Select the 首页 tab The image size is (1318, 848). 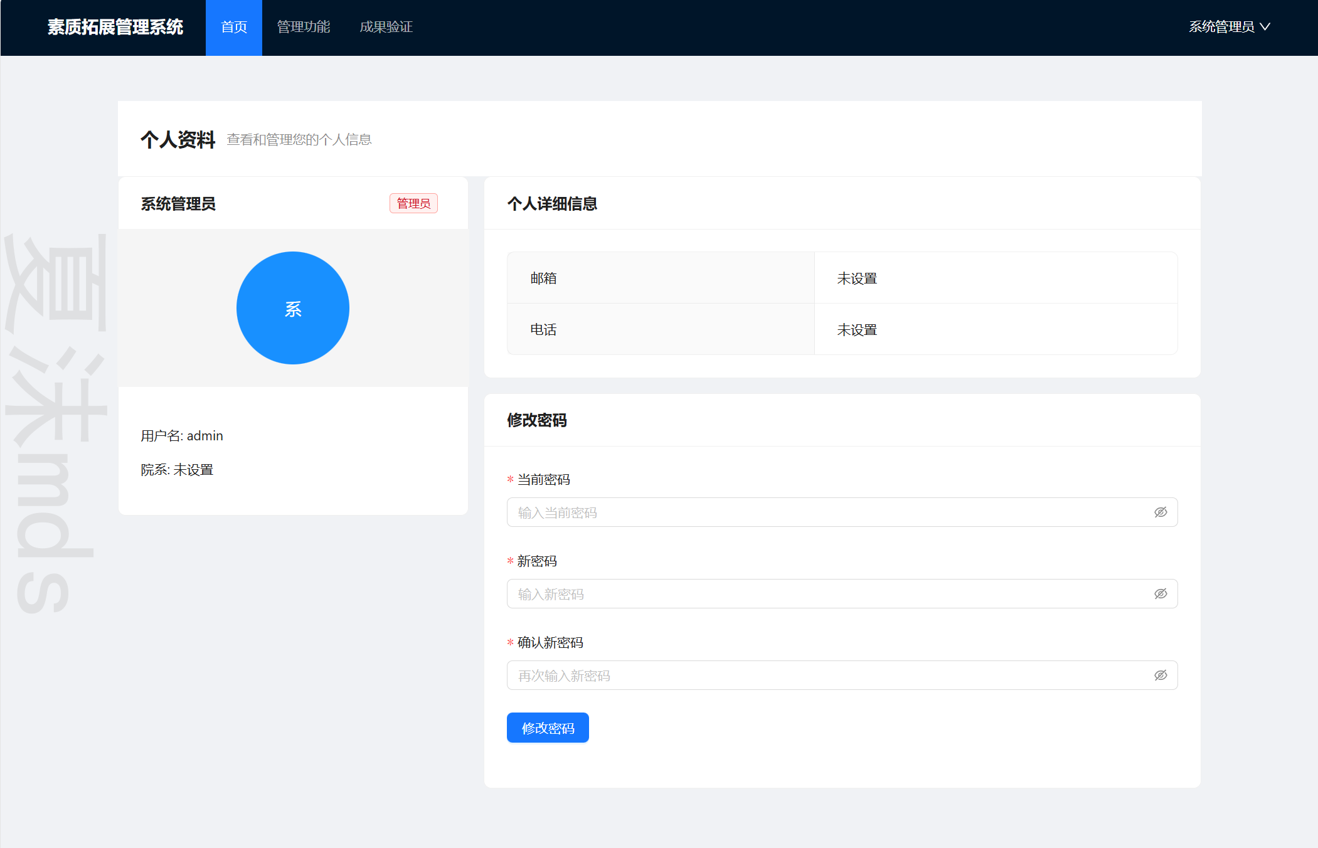(234, 27)
